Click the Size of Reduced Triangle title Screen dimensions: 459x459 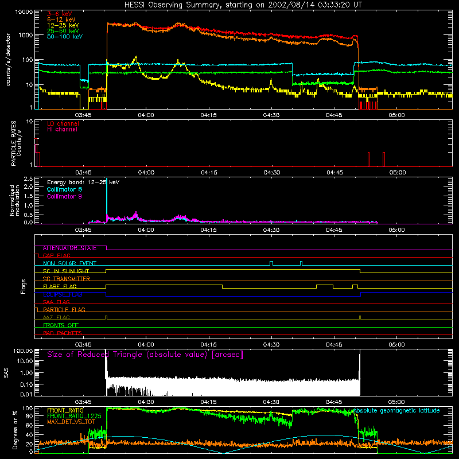[x=145, y=355]
